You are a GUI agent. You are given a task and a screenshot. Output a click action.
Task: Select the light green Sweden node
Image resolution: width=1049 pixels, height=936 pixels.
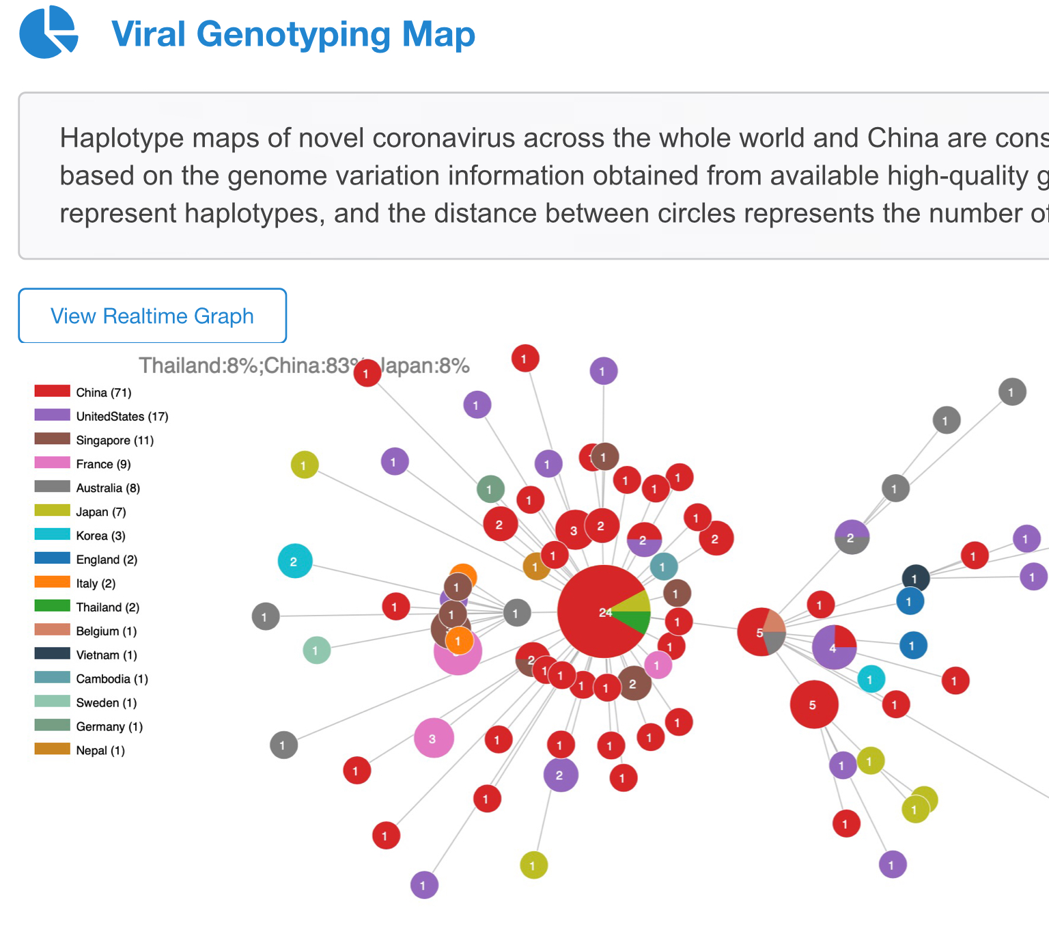point(316,650)
